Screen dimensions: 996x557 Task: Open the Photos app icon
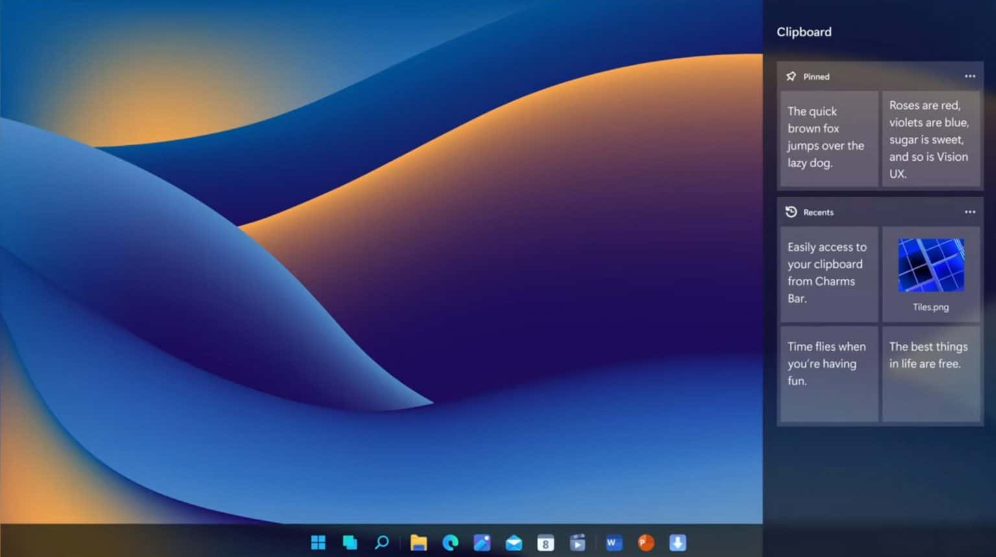482,542
